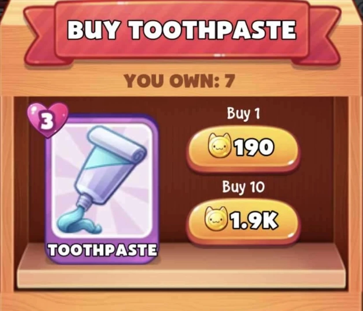Click the pink heart badge showing 3
363x311 pixels.
(48, 120)
